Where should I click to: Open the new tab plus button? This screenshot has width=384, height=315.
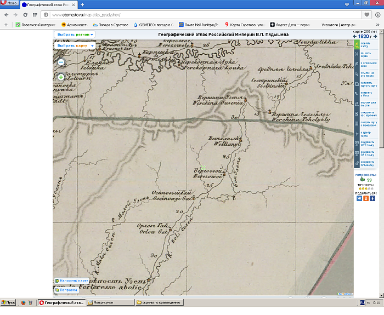[x=82, y=4]
